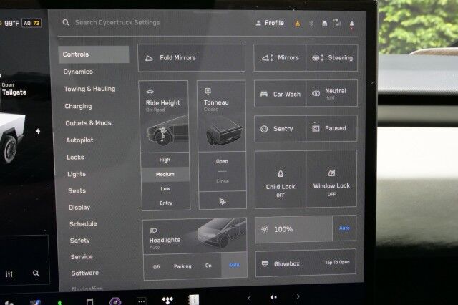Tap the Dashcam Paused button
This screenshot has width=458, height=305.
[x=331, y=128]
